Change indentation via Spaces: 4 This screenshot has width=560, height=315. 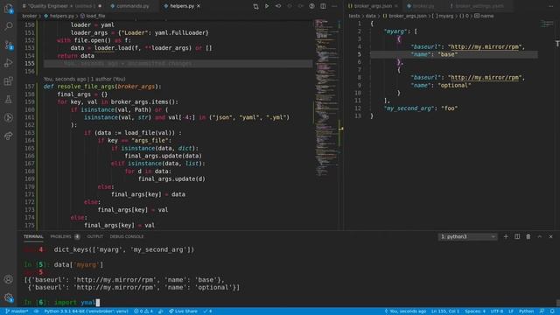pos(475,311)
